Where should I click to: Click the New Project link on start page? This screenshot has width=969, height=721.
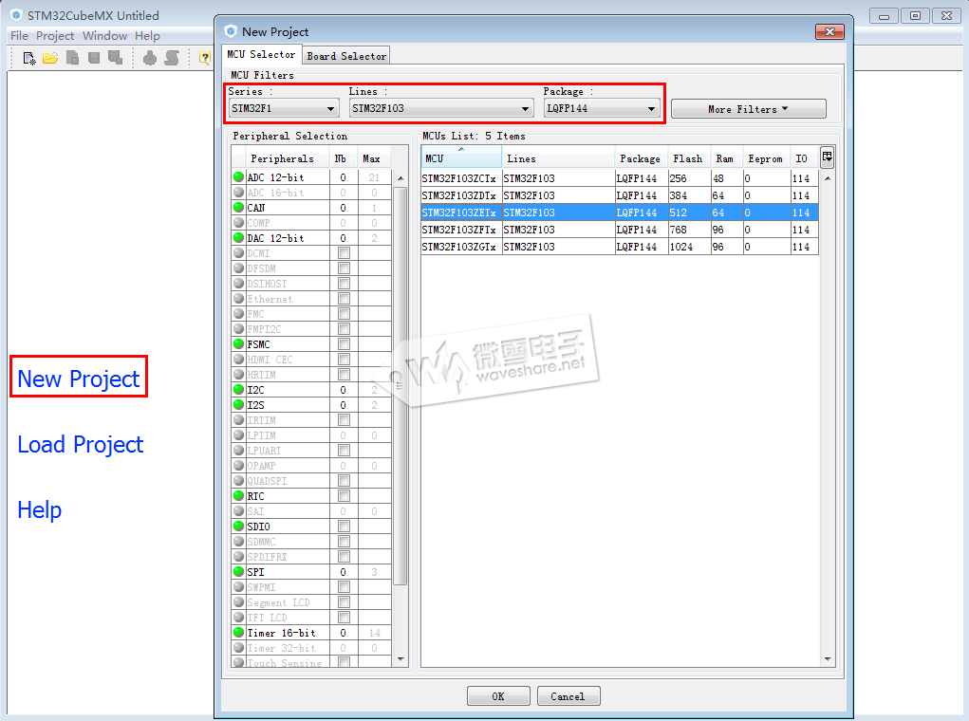79,379
